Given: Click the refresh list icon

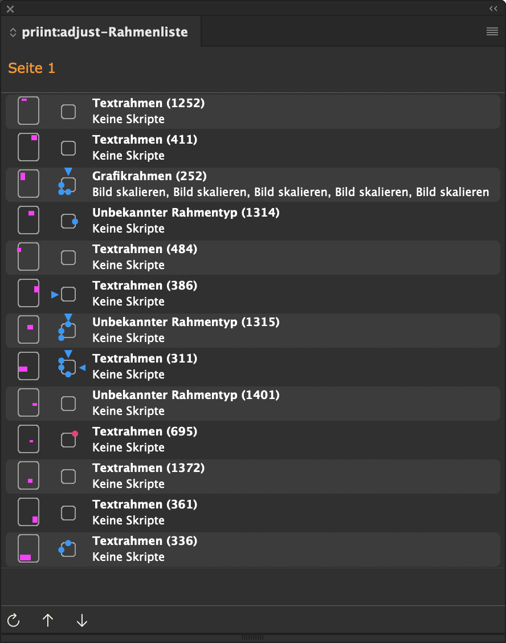Looking at the screenshot, I should click(14, 620).
